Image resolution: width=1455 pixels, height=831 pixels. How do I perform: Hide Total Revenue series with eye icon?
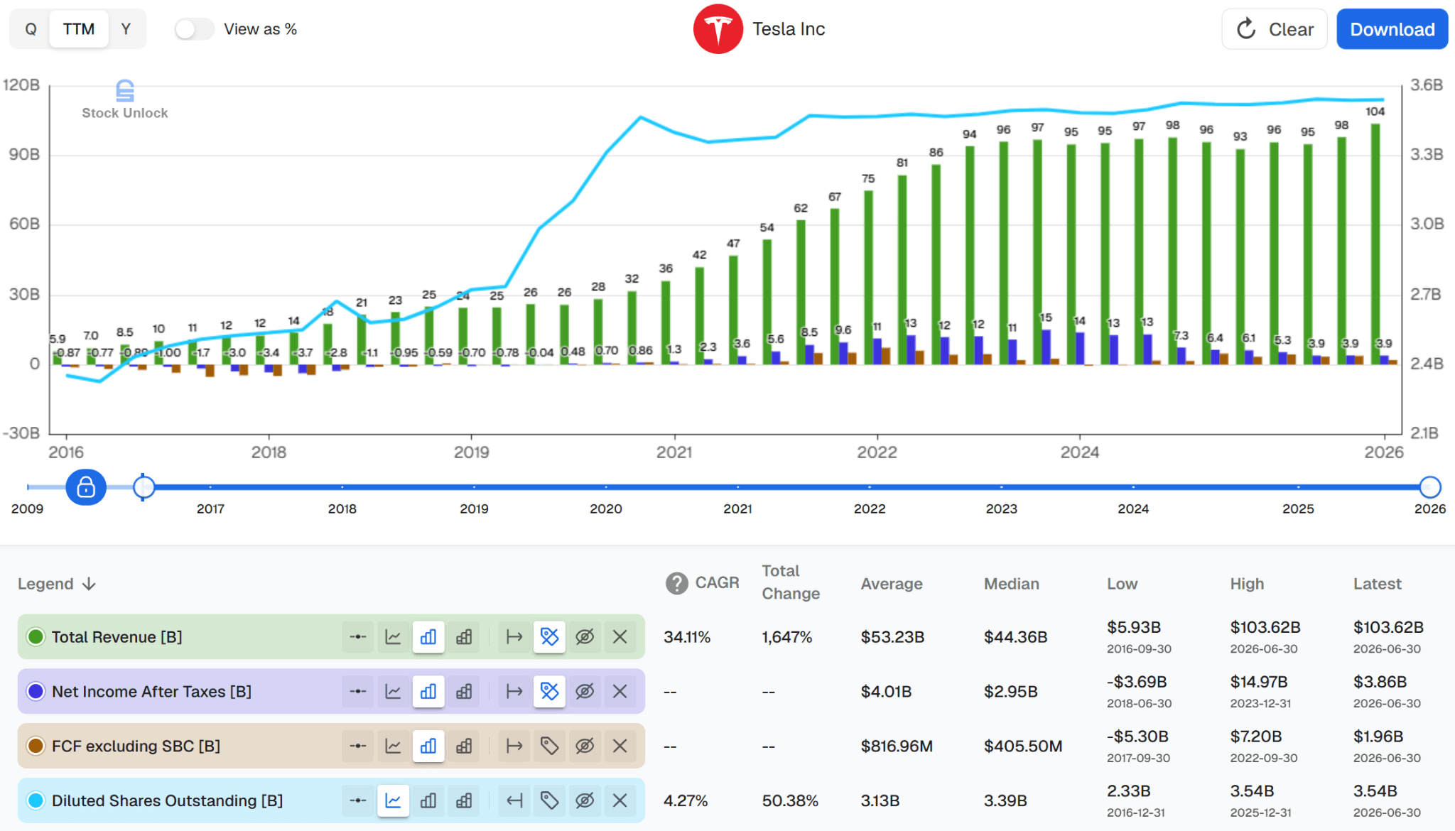585,636
